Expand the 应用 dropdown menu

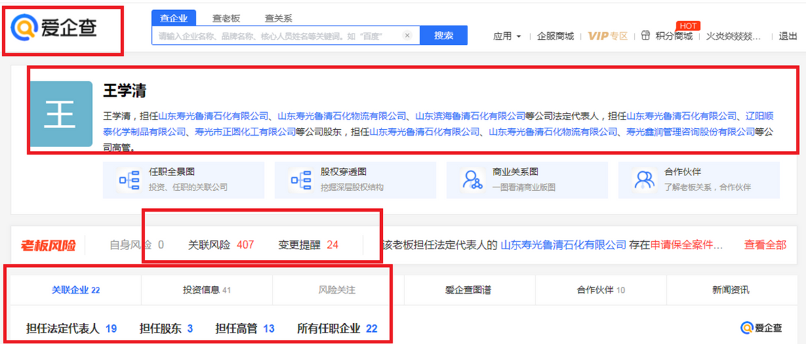point(507,36)
